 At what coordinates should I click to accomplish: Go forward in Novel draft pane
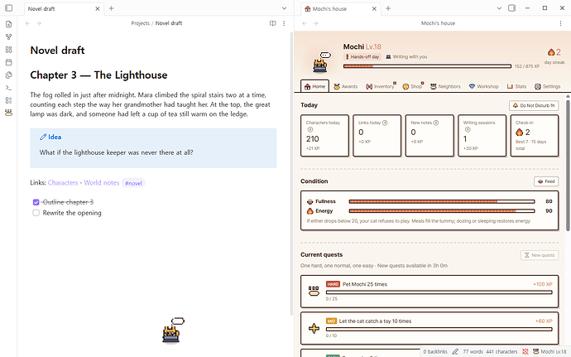39,23
